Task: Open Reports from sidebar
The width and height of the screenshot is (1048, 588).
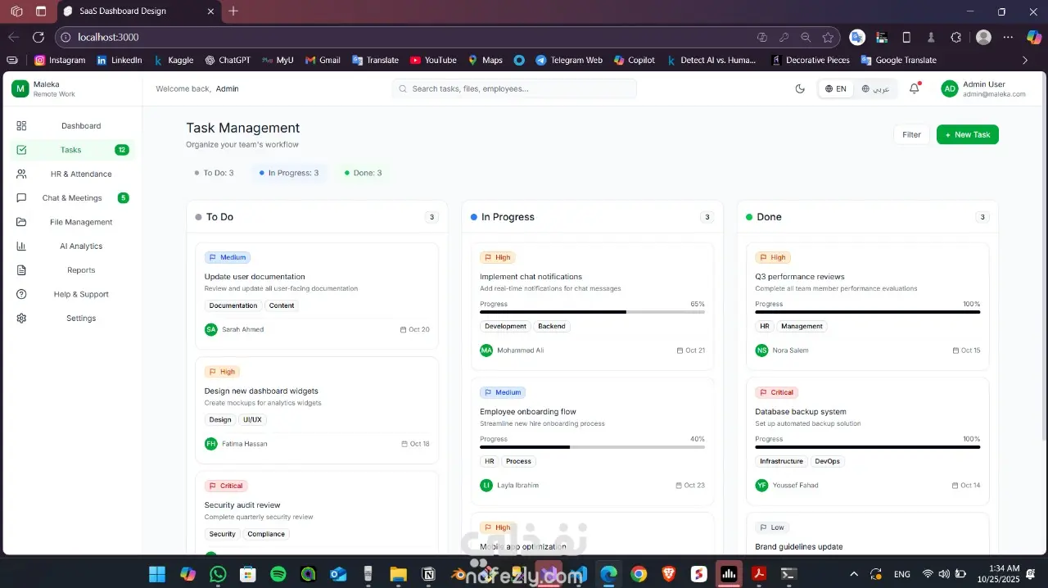Action: [x=71, y=270]
